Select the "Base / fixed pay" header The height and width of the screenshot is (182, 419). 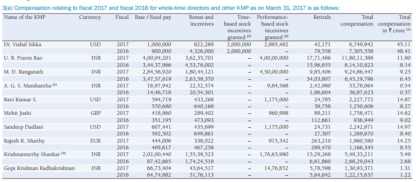(x=153, y=17)
